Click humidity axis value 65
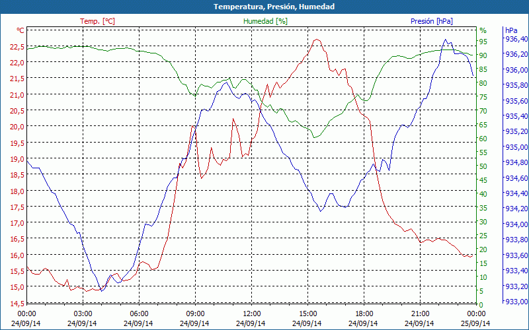 [x=483, y=125]
